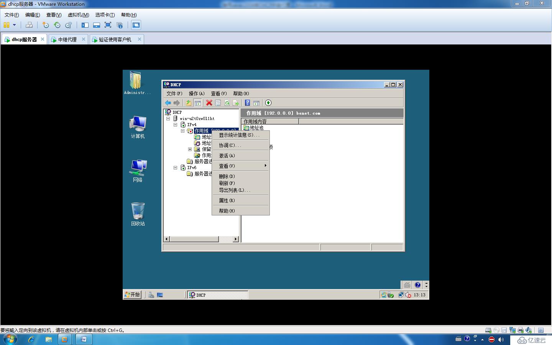Click the 作用域内容 column header
552x345 pixels.
click(270, 122)
